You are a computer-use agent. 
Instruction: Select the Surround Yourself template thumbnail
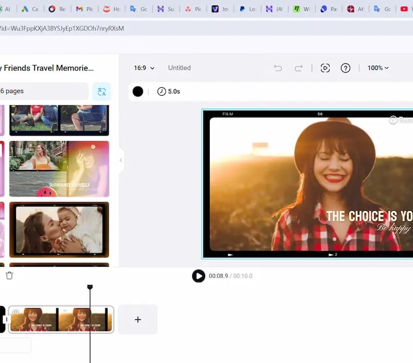click(x=59, y=169)
